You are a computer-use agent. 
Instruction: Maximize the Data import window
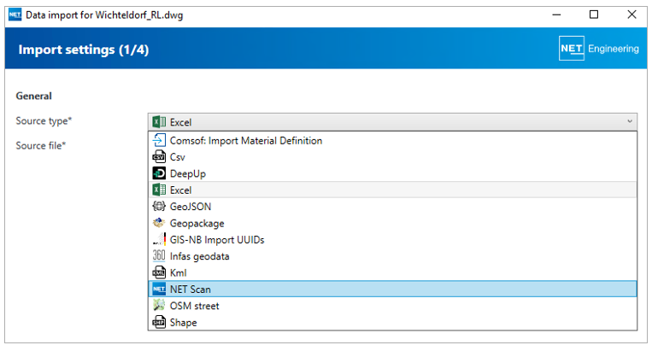tap(594, 15)
